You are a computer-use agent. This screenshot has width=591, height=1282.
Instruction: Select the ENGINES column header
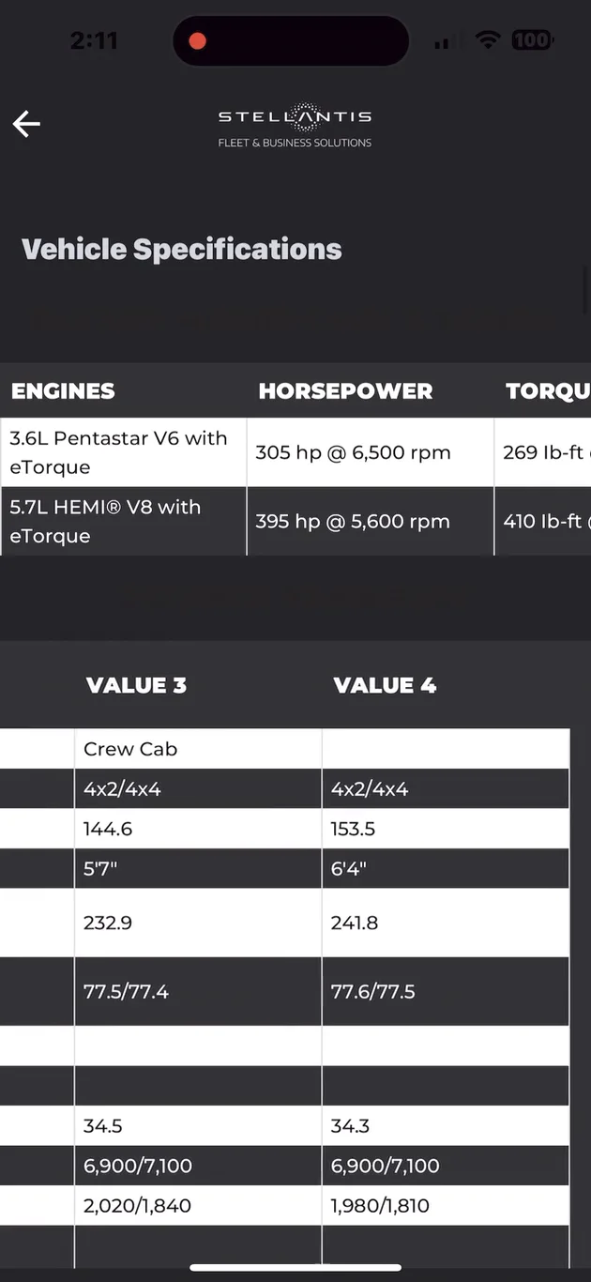63,391
